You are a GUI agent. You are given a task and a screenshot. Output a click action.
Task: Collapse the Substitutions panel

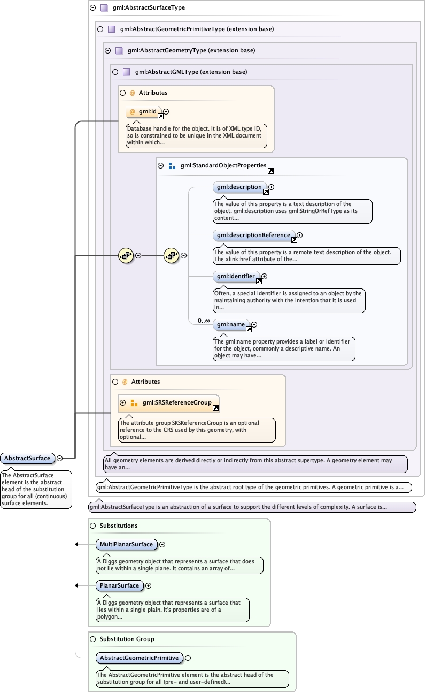tap(92, 526)
